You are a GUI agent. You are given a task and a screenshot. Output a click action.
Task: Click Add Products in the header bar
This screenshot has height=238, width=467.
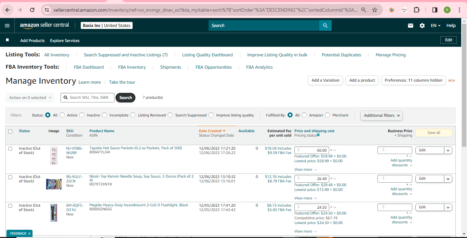(x=32, y=41)
